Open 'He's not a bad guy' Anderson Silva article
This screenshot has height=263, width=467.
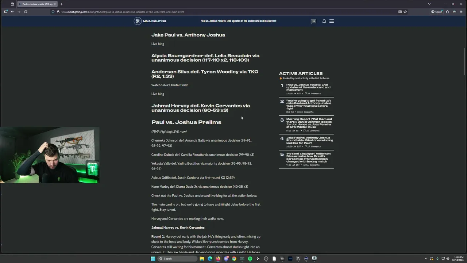[309, 157]
